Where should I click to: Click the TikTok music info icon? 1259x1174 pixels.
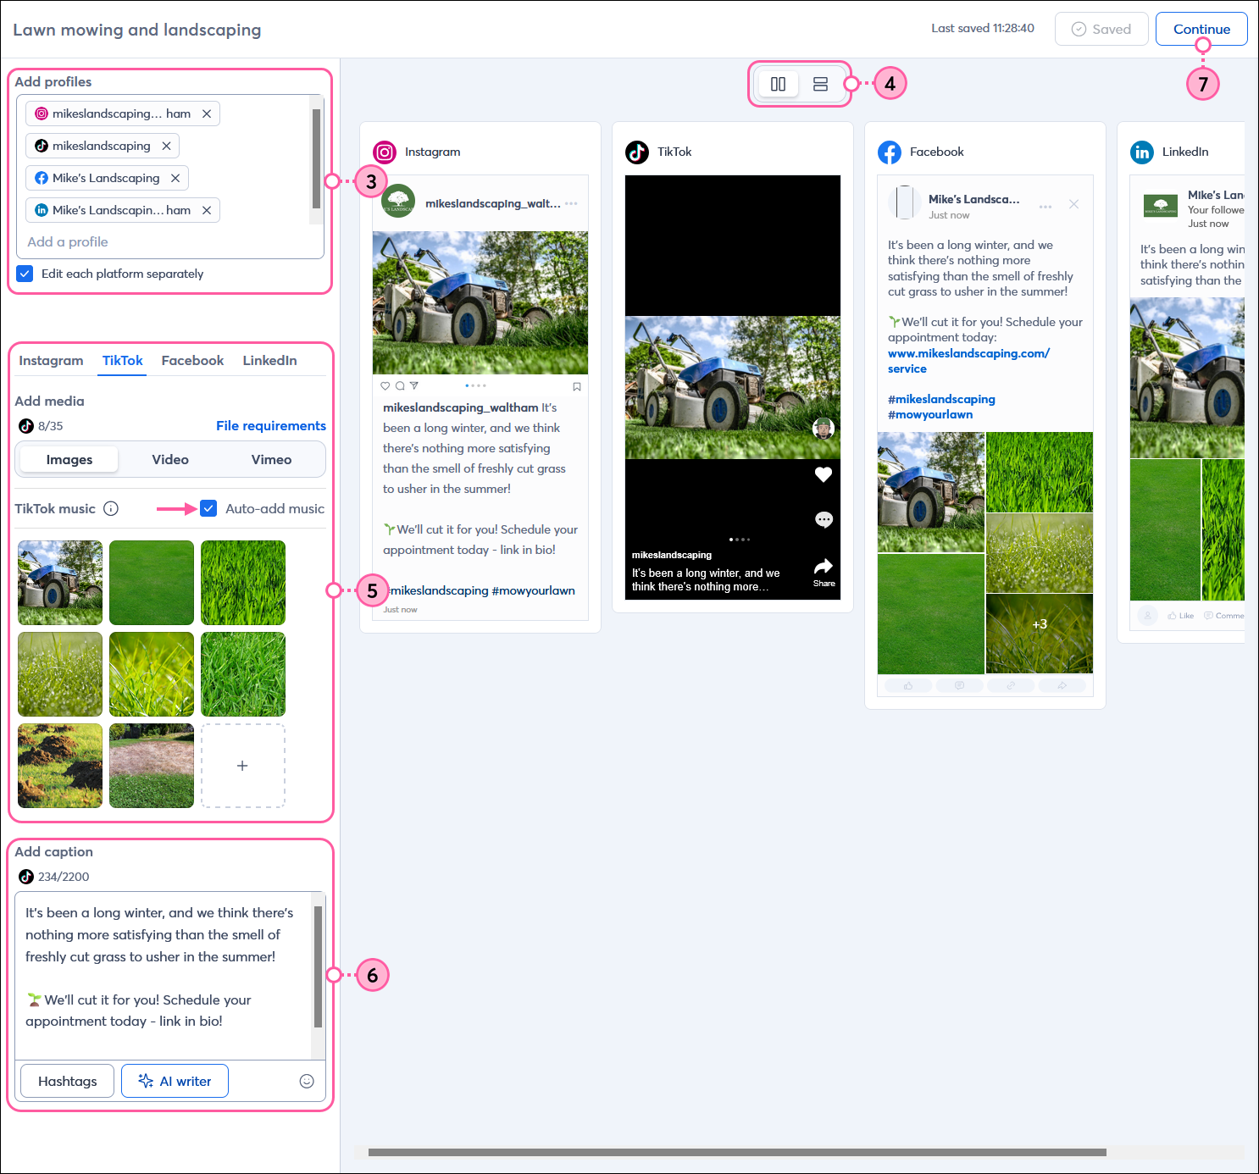coord(111,508)
